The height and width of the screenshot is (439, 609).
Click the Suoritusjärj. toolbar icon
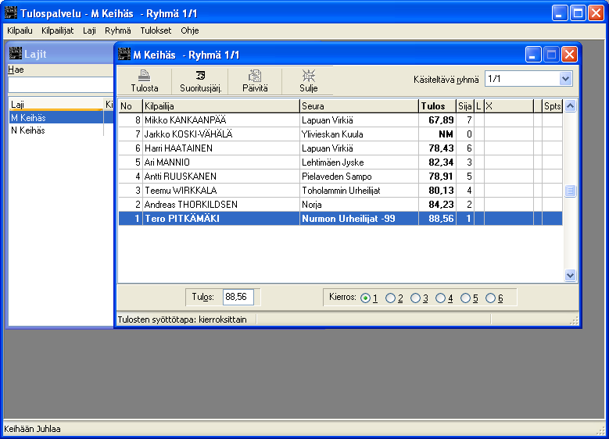click(x=200, y=75)
